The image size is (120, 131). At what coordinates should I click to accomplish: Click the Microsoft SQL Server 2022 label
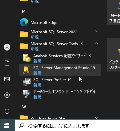[54, 32]
